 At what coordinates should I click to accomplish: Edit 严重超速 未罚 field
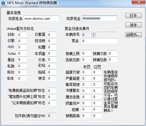pos(86,78)
